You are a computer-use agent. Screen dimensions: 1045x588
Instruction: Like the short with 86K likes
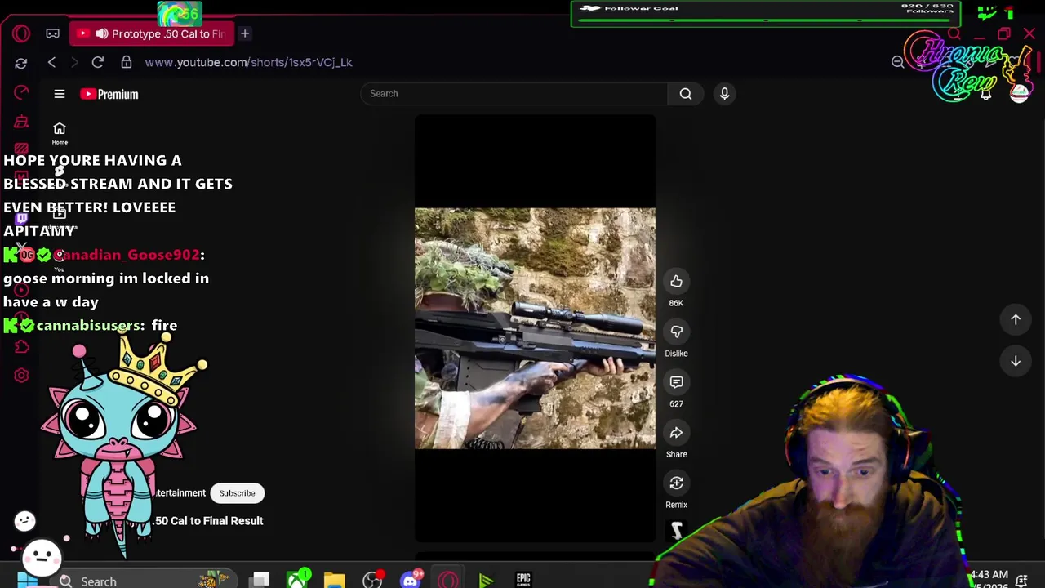(x=676, y=281)
